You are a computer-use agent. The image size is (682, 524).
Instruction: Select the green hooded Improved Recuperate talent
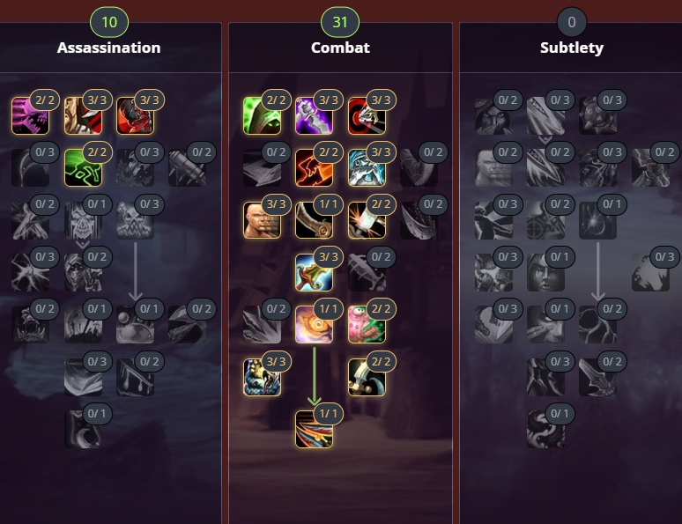pos(262,115)
